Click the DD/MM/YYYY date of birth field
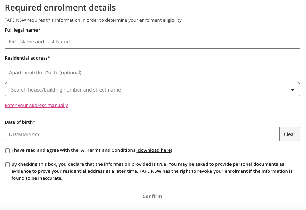The width and height of the screenshot is (306, 210). pos(142,134)
